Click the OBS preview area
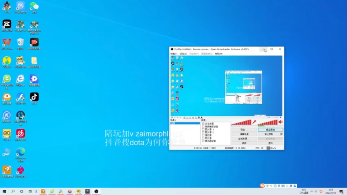The image size is (347, 195). click(x=226, y=86)
